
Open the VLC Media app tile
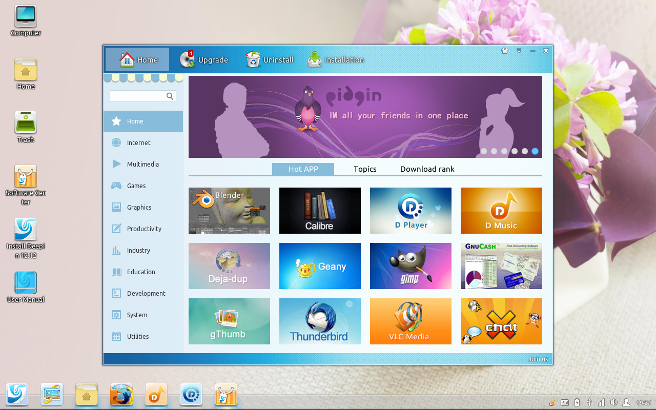click(x=411, y=321)
